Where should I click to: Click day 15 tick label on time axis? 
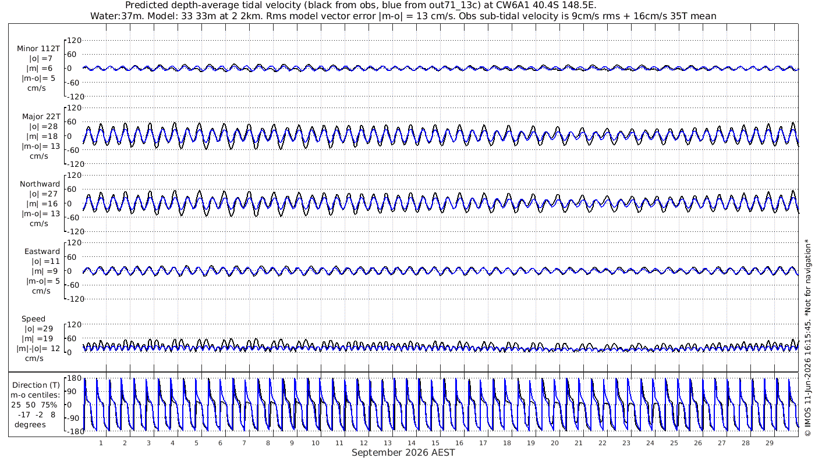[x=435, y=442]
